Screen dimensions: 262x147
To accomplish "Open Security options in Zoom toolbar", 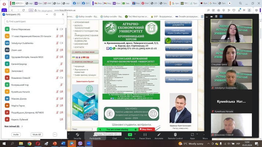I will [77, 136].
